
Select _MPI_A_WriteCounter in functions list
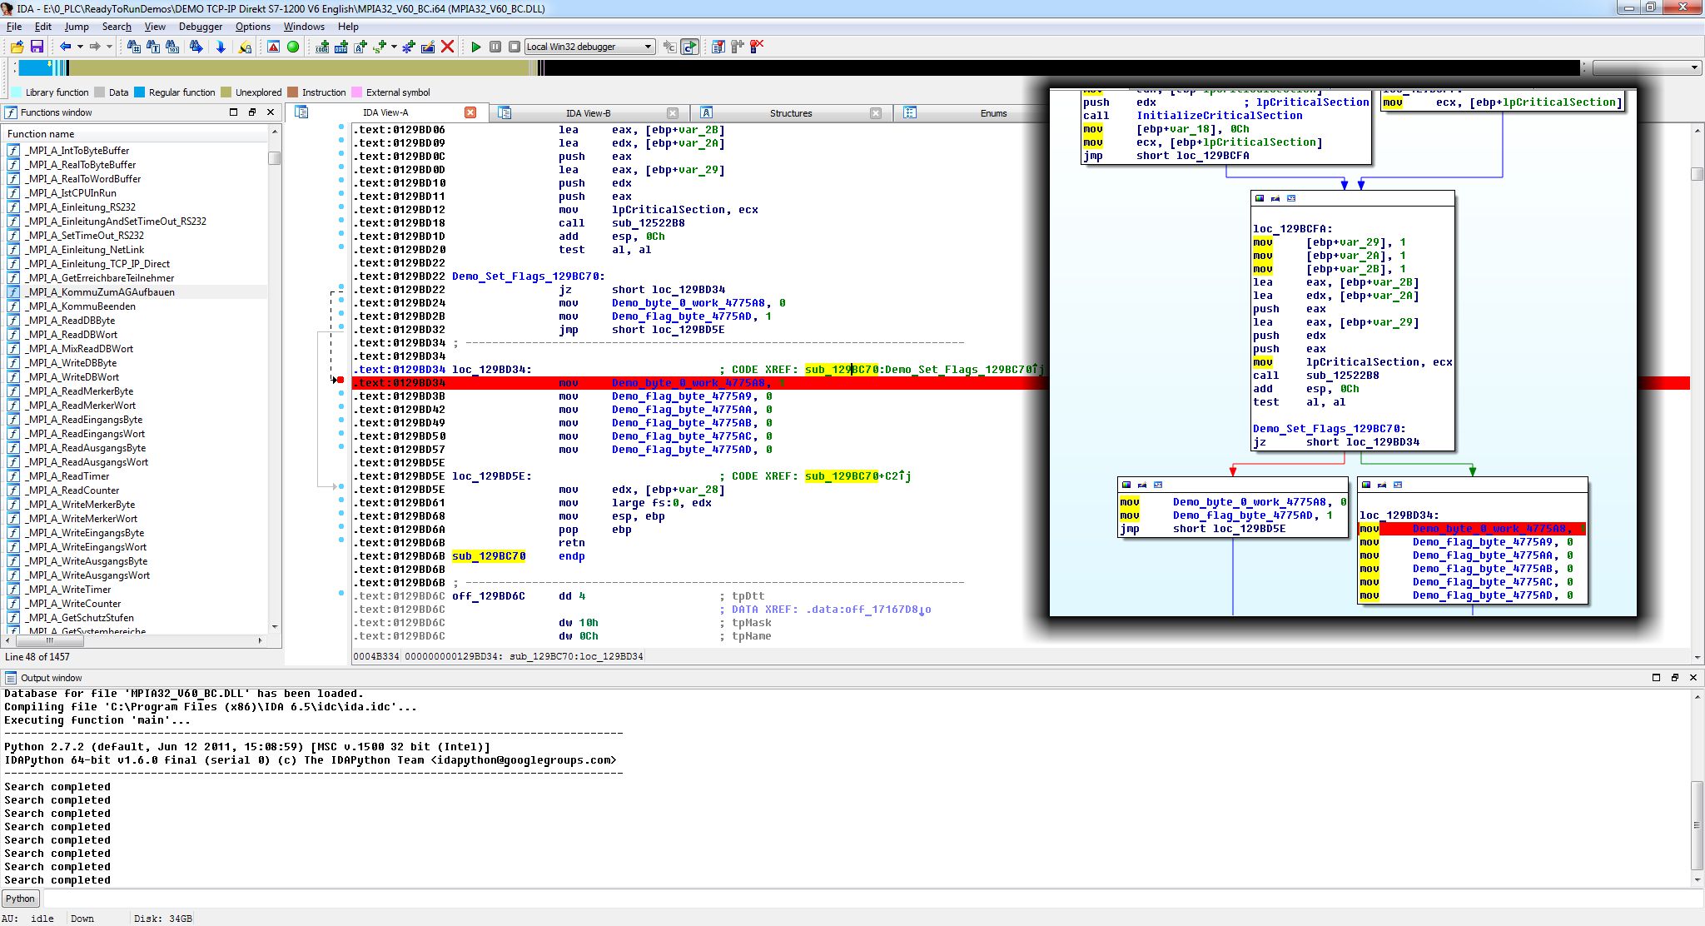(137, 604)
